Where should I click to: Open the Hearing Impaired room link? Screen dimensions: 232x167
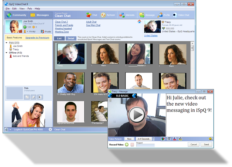click(x=63, y=29)
